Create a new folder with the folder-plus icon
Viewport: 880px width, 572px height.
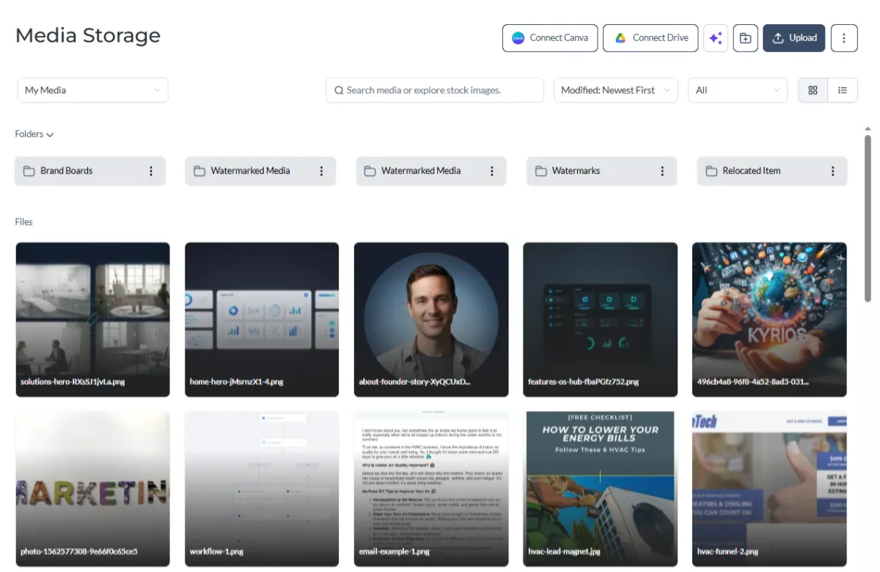coord(745,38)
